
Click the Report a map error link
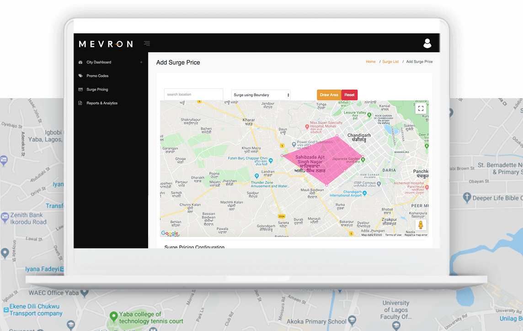pos(416,235)
